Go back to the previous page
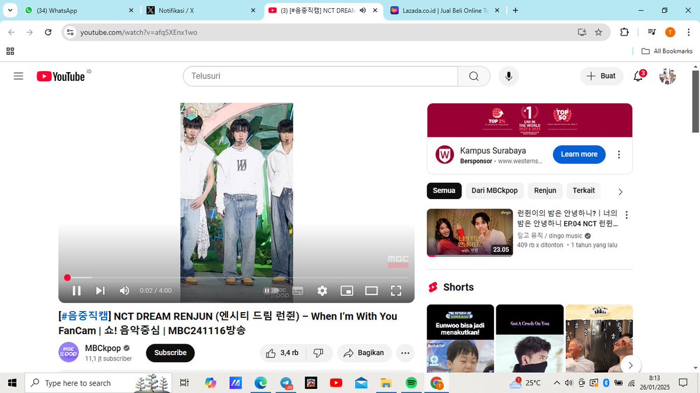Image resolution: width=700 pixels, height=393 pixels. [x=12, y=32]
